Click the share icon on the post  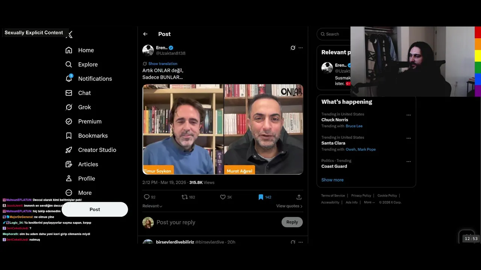point(299,197)
